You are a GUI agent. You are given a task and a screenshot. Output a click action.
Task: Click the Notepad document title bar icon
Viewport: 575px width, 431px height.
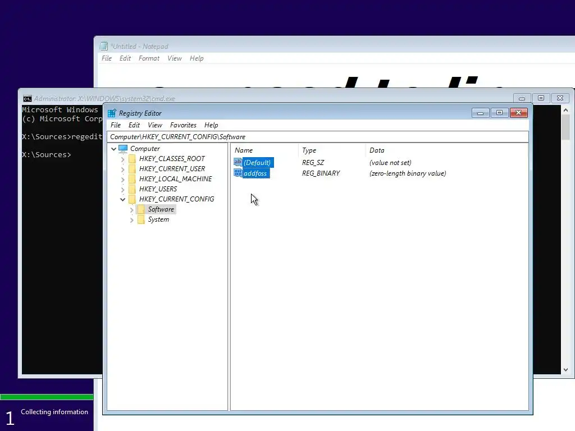[104, 46]
